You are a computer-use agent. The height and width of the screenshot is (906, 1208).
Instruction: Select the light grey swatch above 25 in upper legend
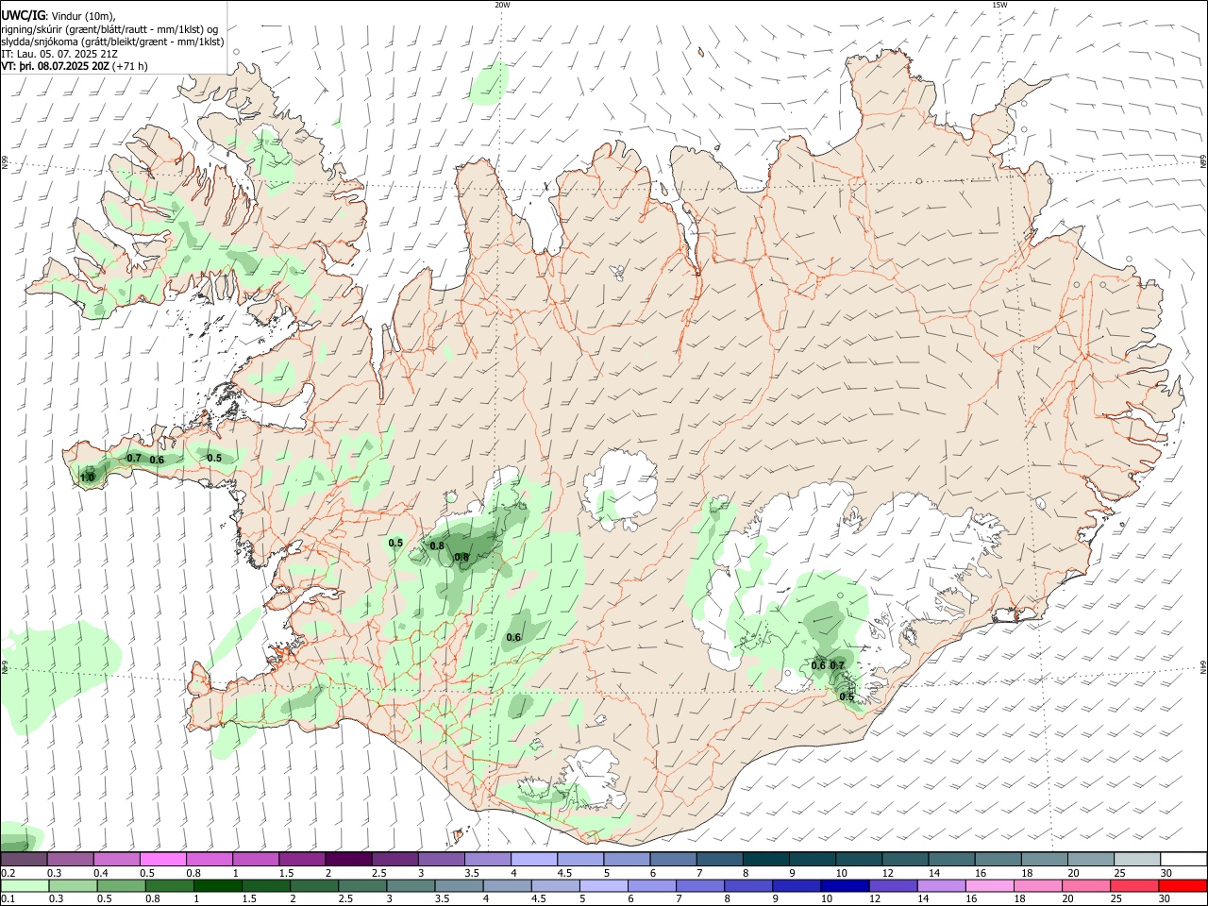click(x=1135, y=860)
